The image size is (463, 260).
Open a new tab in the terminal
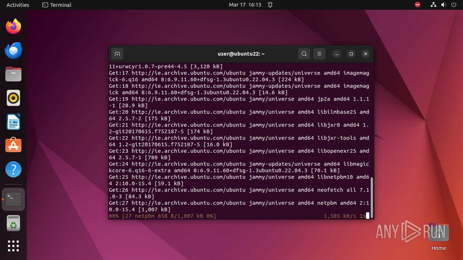pyautogui.click(x=117, y=54)
